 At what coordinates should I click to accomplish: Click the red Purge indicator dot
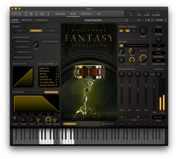click(x=143, y=20)
